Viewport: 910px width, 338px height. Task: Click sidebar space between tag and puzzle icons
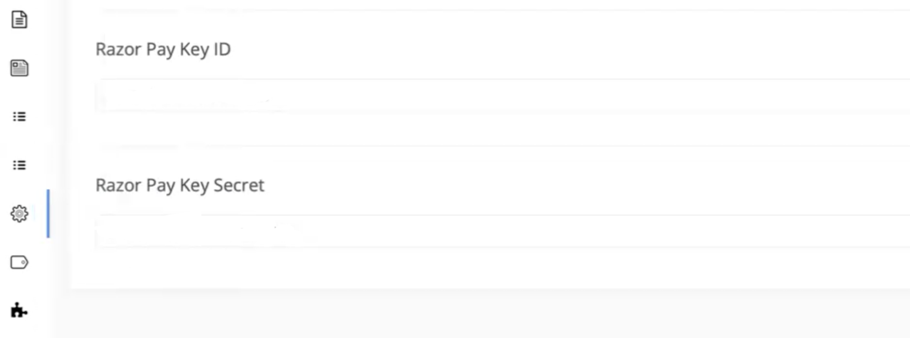[19, 287]
